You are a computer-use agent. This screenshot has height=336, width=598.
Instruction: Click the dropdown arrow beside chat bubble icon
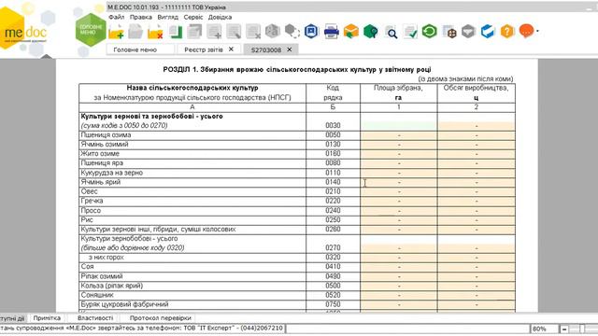tap(537, 31)
